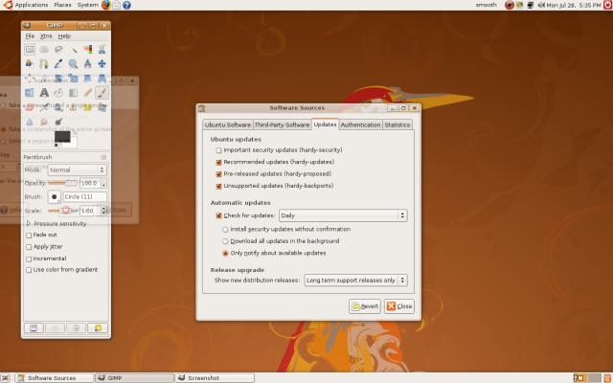Enable the Incremental checkbox
This screenshot has height=383, width=613.
pos(29,259)
